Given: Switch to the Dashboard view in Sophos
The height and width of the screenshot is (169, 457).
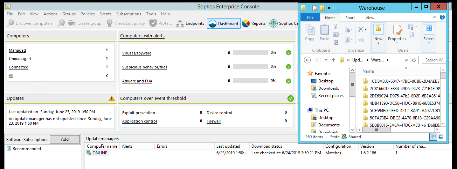Looking at the screenshot, I should pyautogui.click(x=224, y=23).
